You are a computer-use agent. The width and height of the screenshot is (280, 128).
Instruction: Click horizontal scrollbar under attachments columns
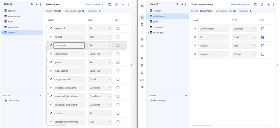[x=202, y=126]
